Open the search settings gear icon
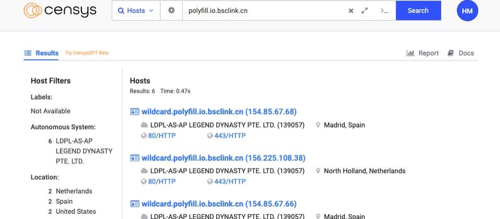This screenshot has width=500, height=219. 171,10
